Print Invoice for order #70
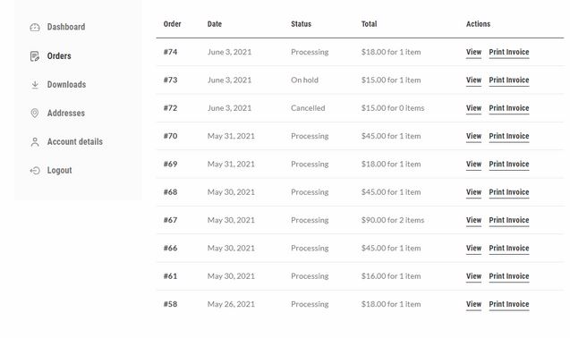The width and height of the screenshot is (570, 338). tap(509, 136)
